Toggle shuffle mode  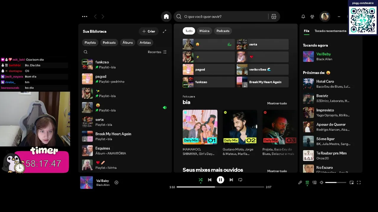[x=201, y=180]
